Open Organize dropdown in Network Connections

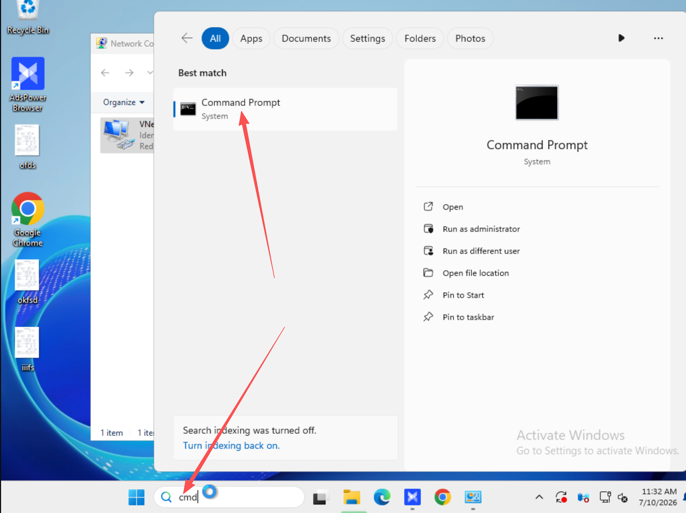[124, 102]
